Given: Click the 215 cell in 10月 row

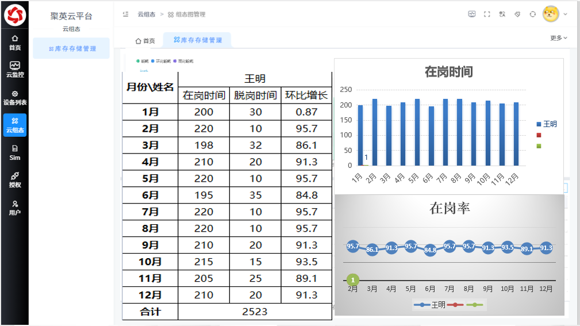Looking at the screenshot, I should tap(204, 262).
